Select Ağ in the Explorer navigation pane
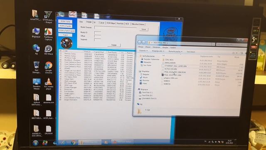266x150 pixels. tap(140, 104)
